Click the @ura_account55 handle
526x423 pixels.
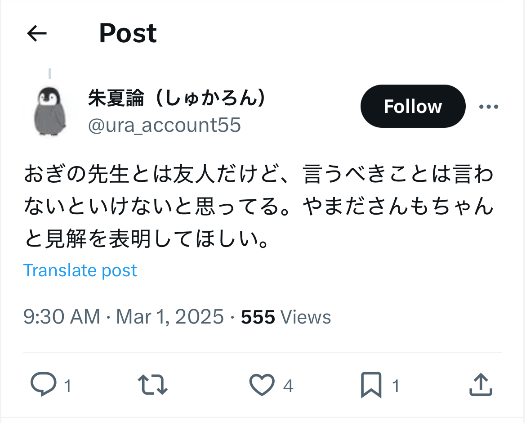165,125
